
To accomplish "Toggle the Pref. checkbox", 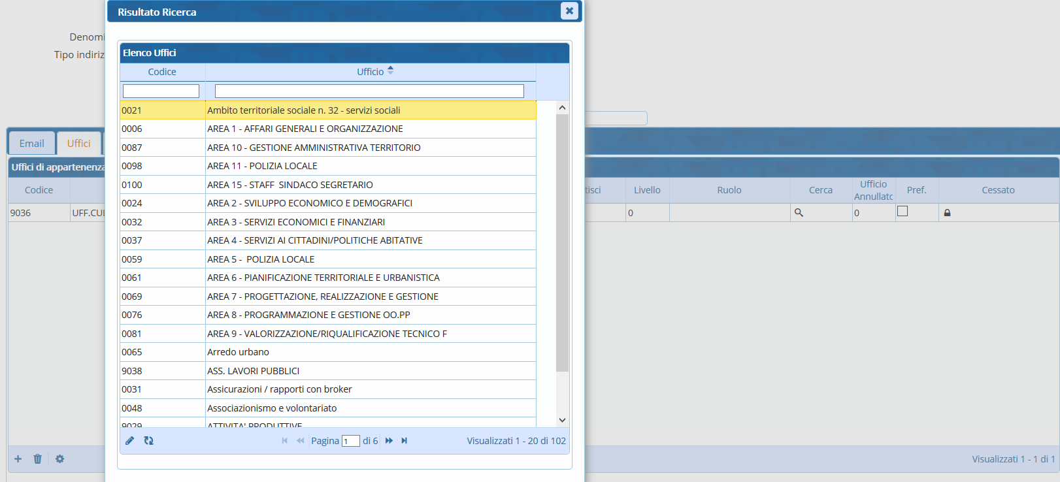I will (903, 211).
